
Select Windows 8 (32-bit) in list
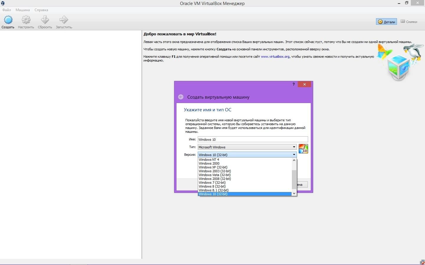[x=245, y=186]
